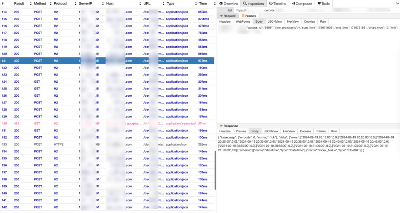The image size is (400, 213).
Task: Select the Frames section tab
Action: click(x=249, y=16)
